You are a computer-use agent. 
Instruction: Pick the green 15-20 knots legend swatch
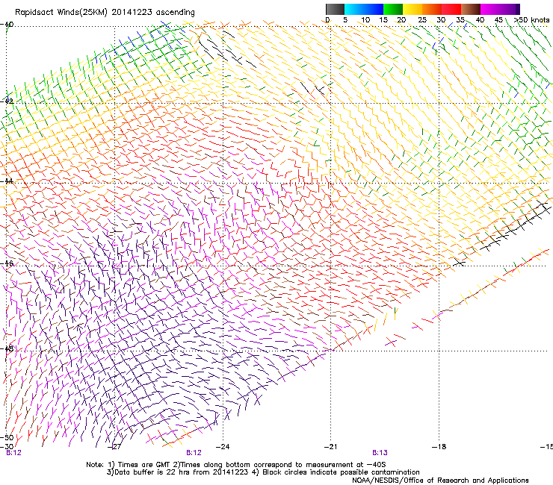(393, 9)
